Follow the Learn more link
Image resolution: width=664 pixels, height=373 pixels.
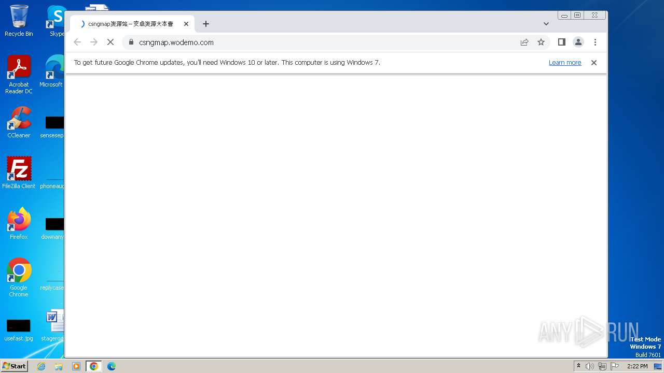565,63
